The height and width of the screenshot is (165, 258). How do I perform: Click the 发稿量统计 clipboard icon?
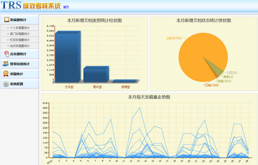click(x=6, y=20)
